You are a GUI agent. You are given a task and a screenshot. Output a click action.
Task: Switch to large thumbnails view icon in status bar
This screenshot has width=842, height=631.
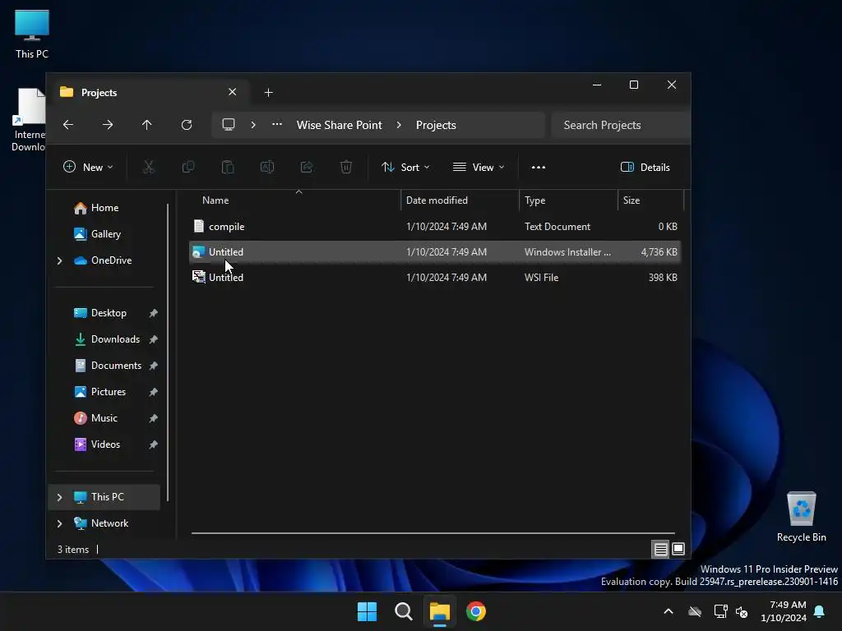[678, 549]
